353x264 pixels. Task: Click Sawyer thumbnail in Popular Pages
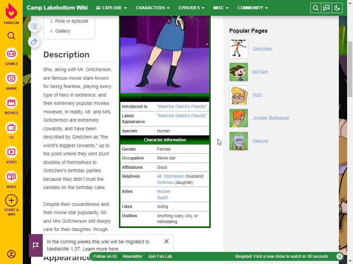239,141
